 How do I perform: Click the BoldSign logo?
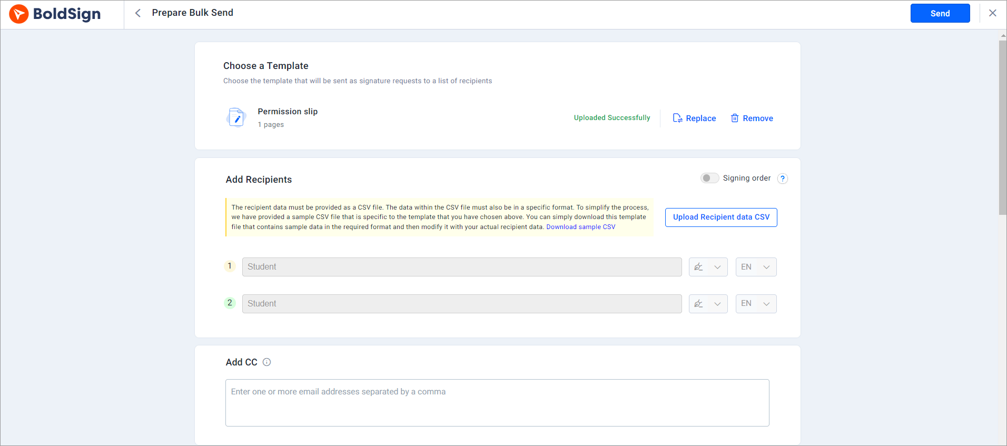point(55,14)
